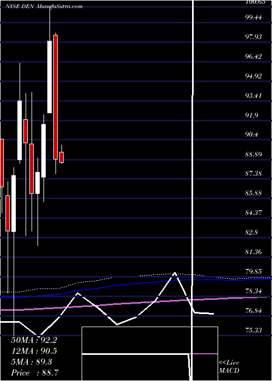Click the 97.93 price axis label

(254, 36)
